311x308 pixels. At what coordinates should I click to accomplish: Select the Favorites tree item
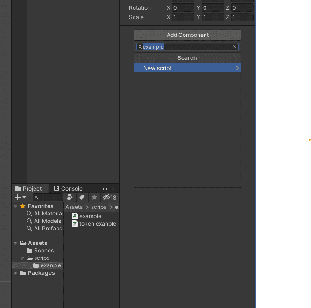point(41,206)
